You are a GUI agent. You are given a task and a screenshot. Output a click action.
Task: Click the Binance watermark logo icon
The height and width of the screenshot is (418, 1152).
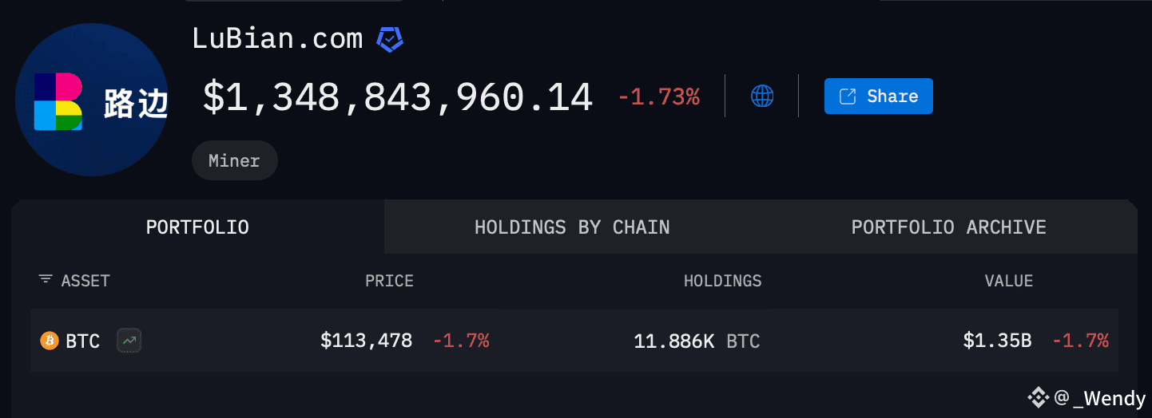coord(1038,396)
